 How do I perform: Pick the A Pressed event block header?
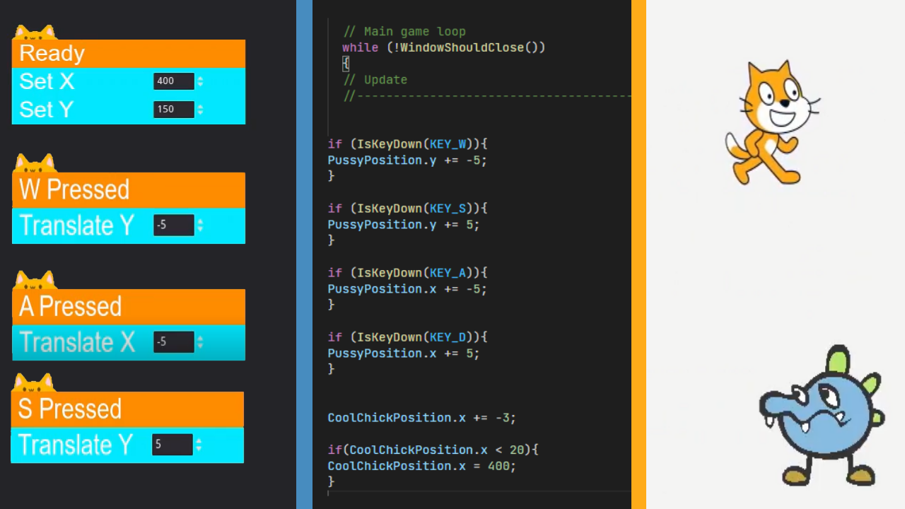tap(128, 306)
